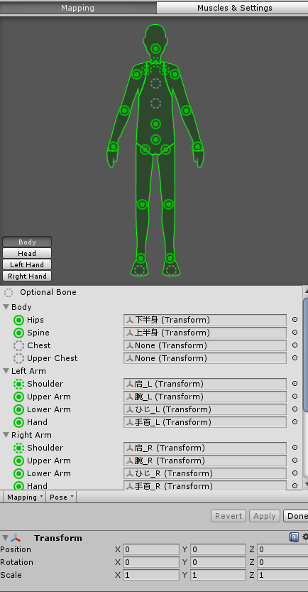Open object picker for Hips bone
The height and width of the screenshot is (592, 308).
[295, 320]
